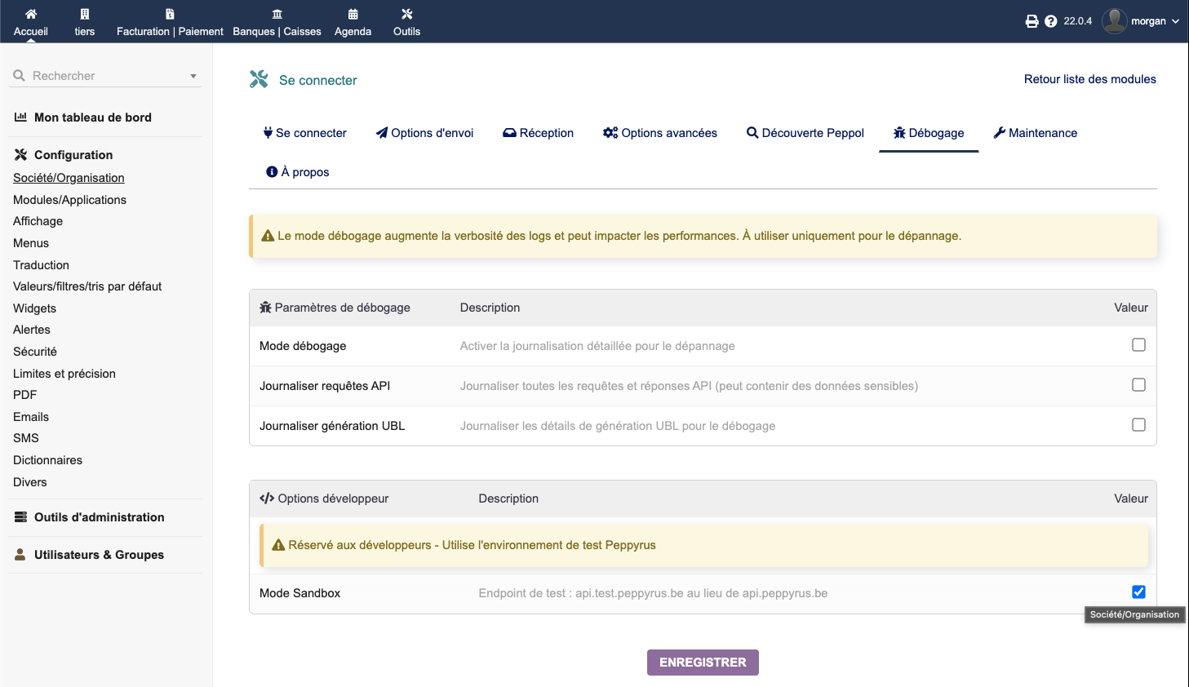This screenshot has height=687, width=1189.
Task: Open the help question mark icon
Action: tap(1051, 21)
